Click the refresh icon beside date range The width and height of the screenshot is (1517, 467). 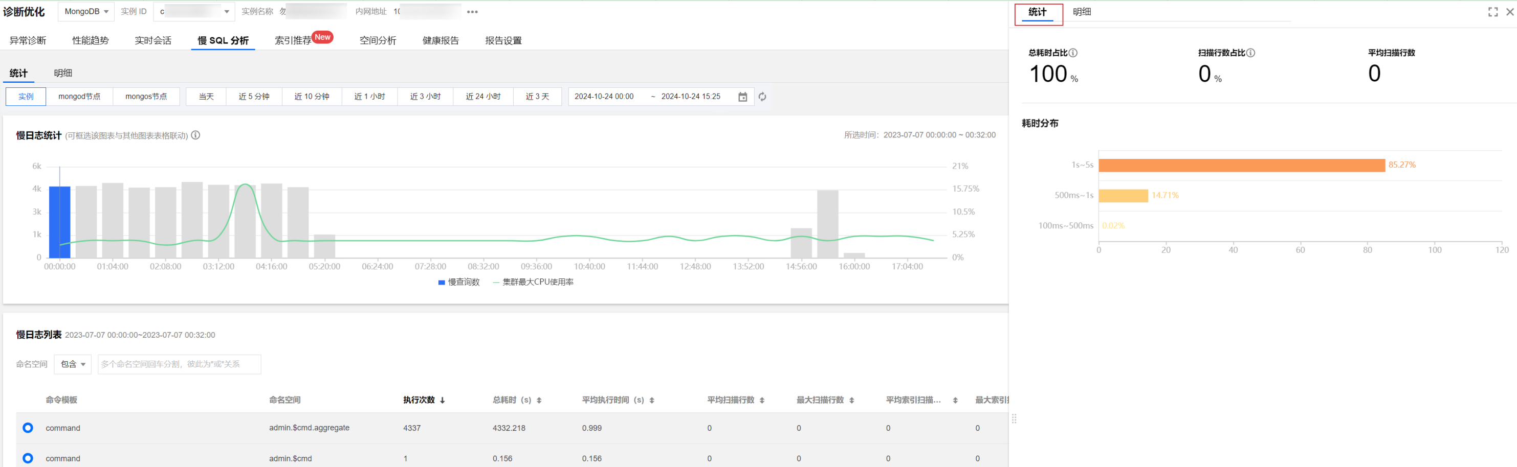pyautogui.click(x=762, y=97)
